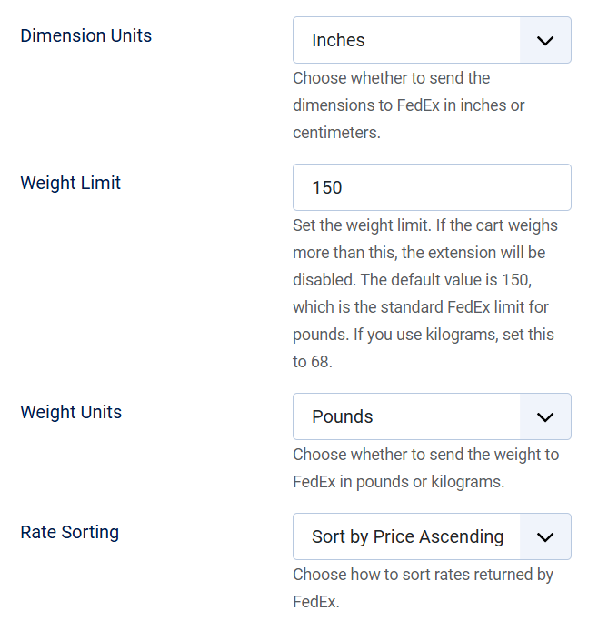Click the Weight Units field label

click(x=71, y=412)
